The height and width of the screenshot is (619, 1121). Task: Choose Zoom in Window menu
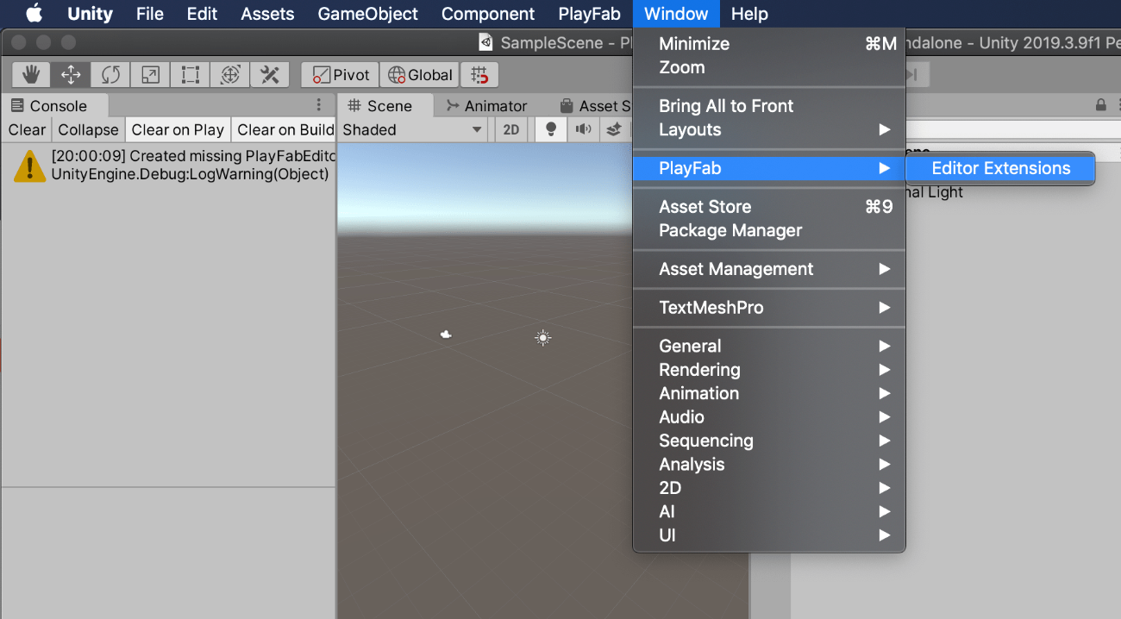tap(769, 67)
